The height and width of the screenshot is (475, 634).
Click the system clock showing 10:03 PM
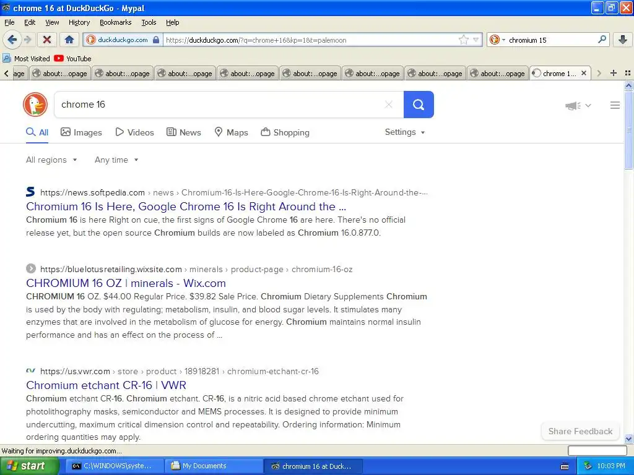coord(611,466)
